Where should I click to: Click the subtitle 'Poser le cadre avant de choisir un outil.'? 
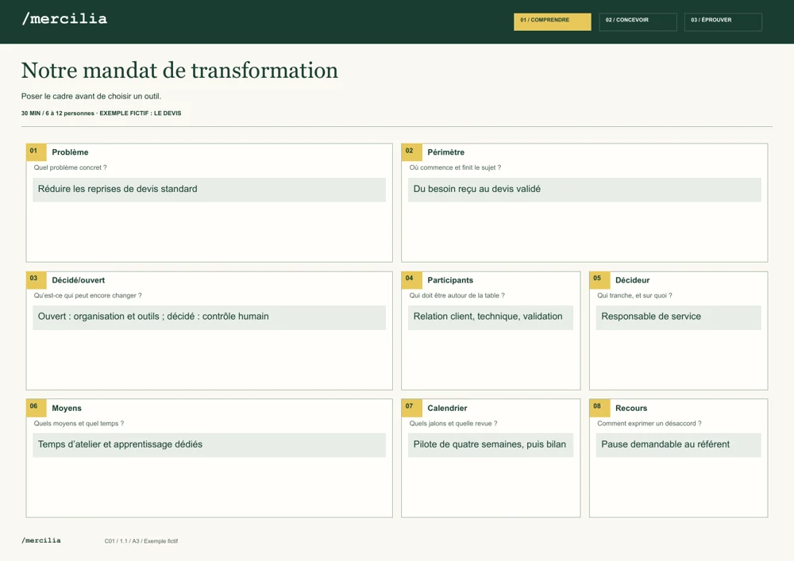(91, 96)
